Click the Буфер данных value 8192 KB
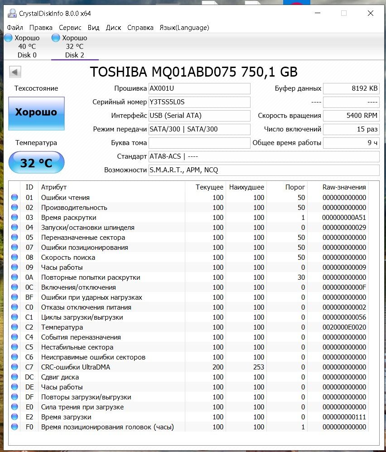The height and width of the screenshot is (452, 386). (x=351, y=88)
